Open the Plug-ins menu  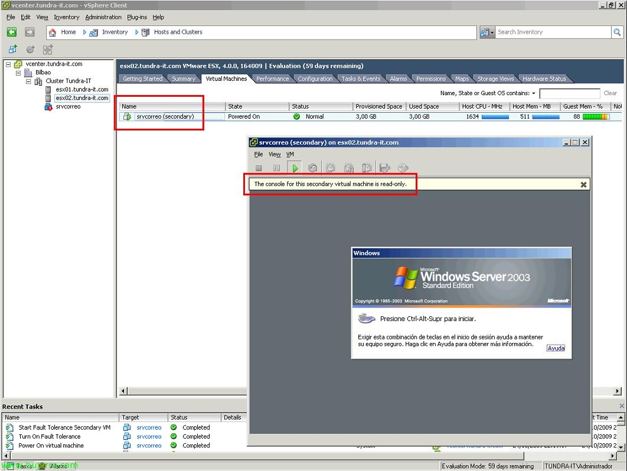(x=137, y=17)
